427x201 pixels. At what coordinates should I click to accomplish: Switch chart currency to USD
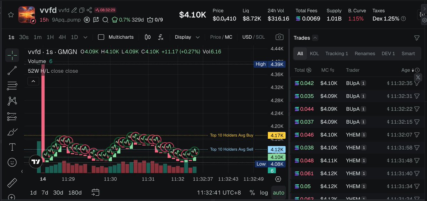247,37
